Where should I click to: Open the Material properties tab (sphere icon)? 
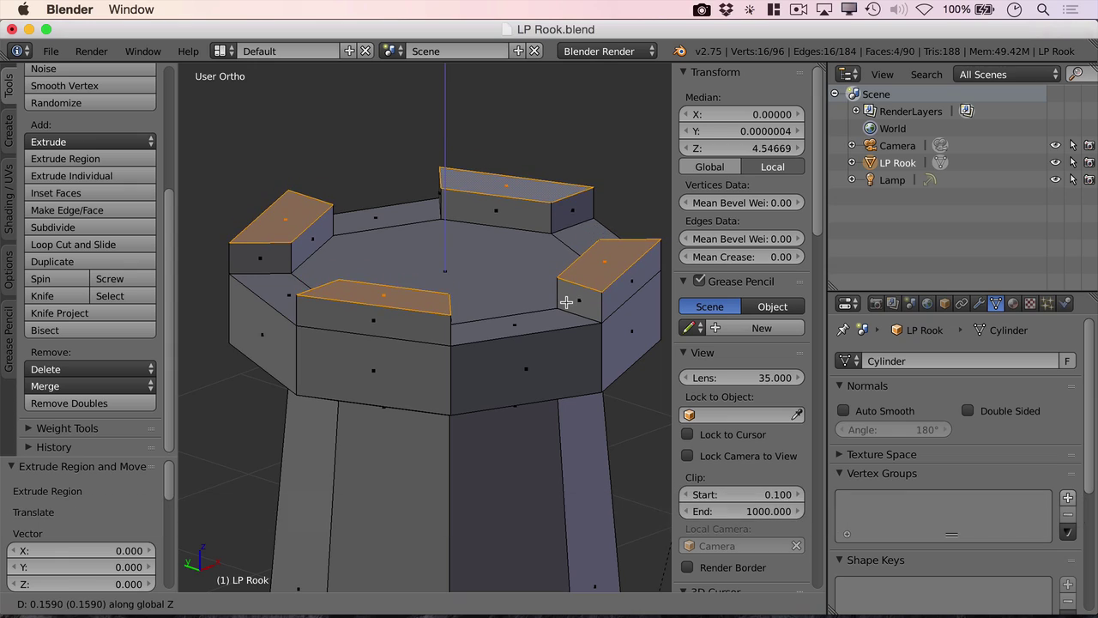[1013, 304]
